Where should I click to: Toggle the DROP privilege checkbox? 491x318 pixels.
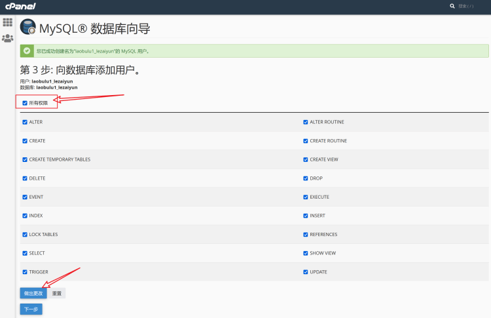(x=306, y=178)
